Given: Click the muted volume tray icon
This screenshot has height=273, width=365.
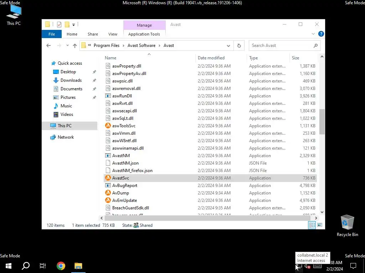Looking at the screenshot, I should click(308, 267).
